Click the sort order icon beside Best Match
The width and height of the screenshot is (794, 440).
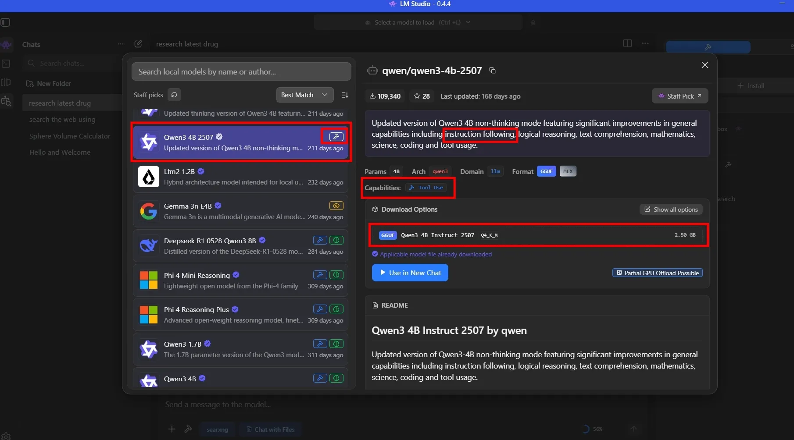point(345,95)
